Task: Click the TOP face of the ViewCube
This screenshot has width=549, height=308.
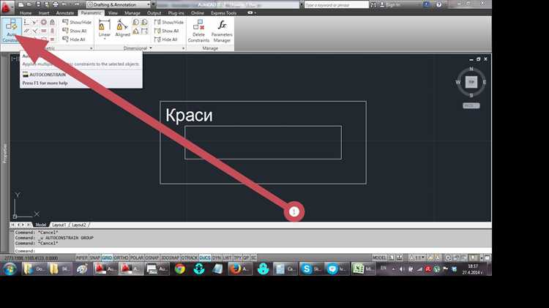Action: 471,82
